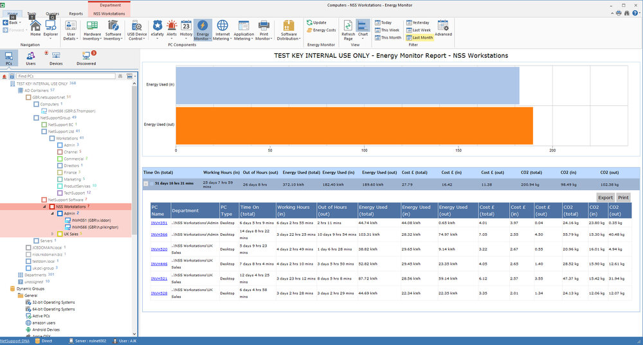
Task: Collapse the summary row minus box
Action: click(x=145, y=184)
